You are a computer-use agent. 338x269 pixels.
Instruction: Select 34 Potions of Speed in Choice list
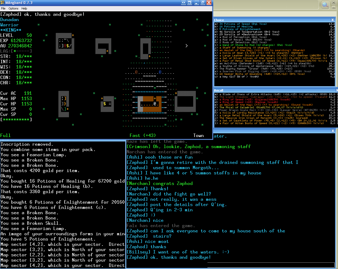click(x=275, y=24)
